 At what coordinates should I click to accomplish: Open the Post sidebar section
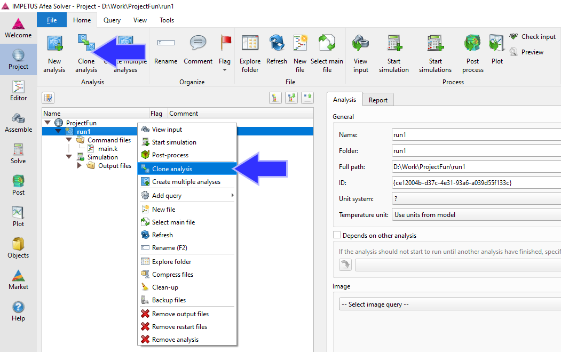(x=18, y=185)
